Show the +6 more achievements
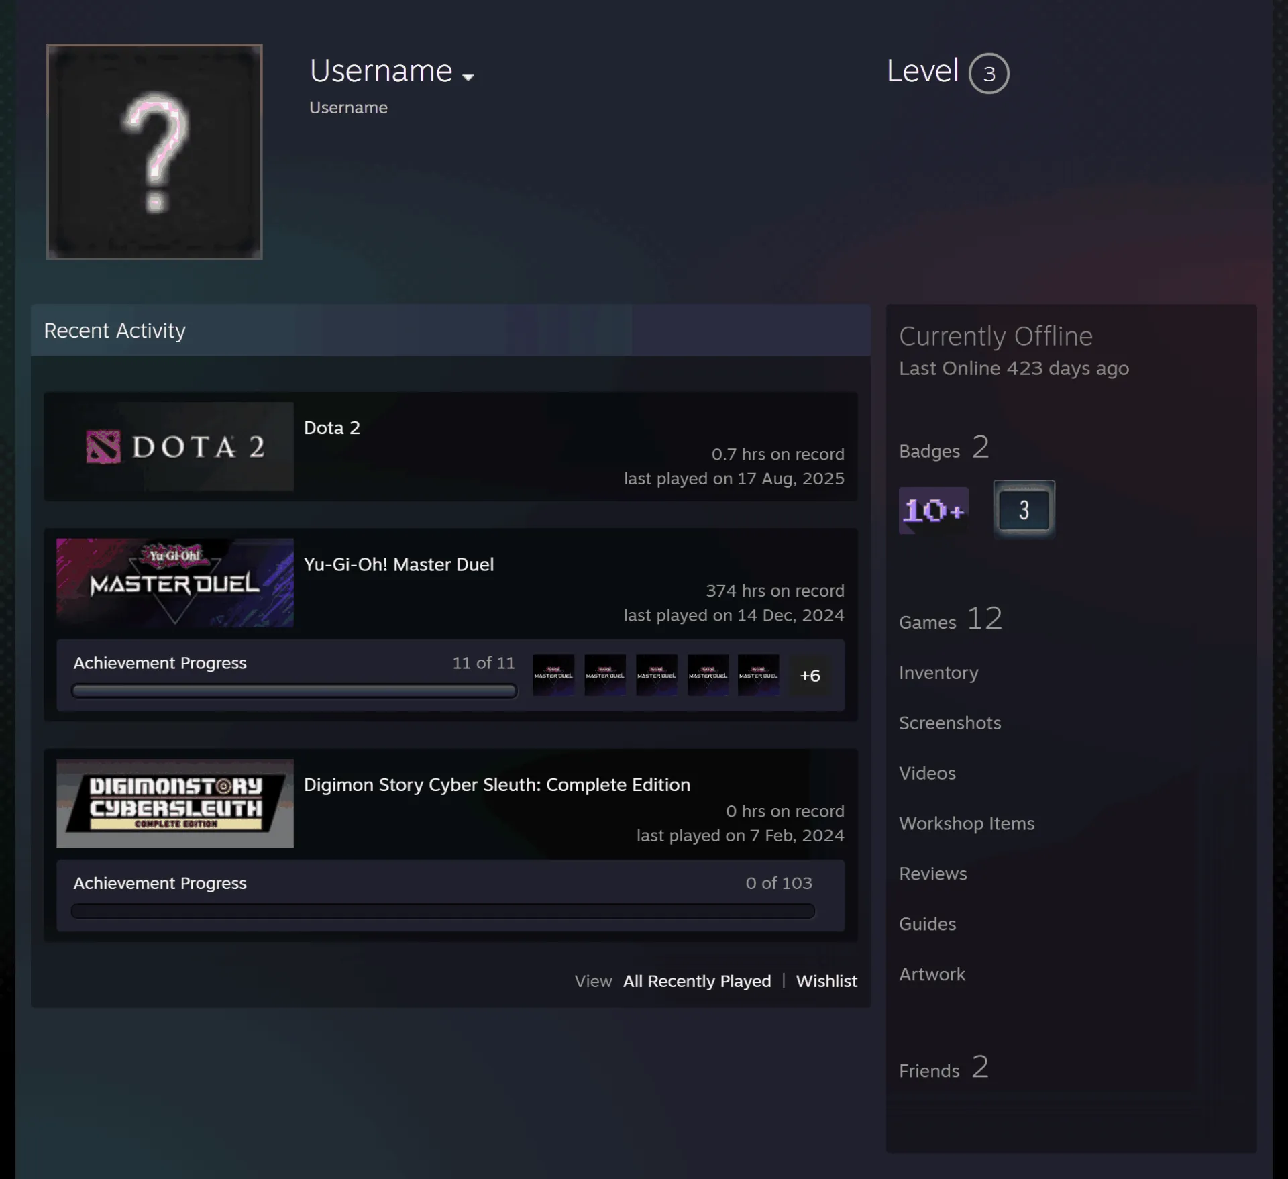This screenshot has height=1179, width=1288. (x=810, y=675)
